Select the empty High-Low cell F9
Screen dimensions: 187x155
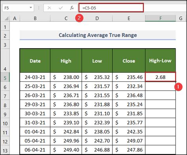161,113
